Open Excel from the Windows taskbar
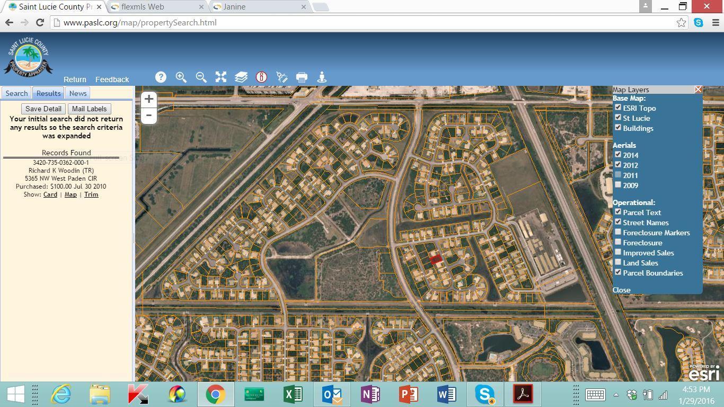 293,395
